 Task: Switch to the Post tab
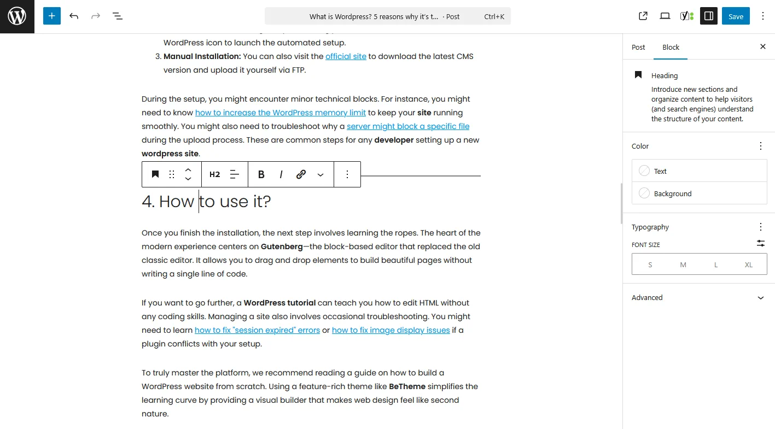[x=638, y=47]
